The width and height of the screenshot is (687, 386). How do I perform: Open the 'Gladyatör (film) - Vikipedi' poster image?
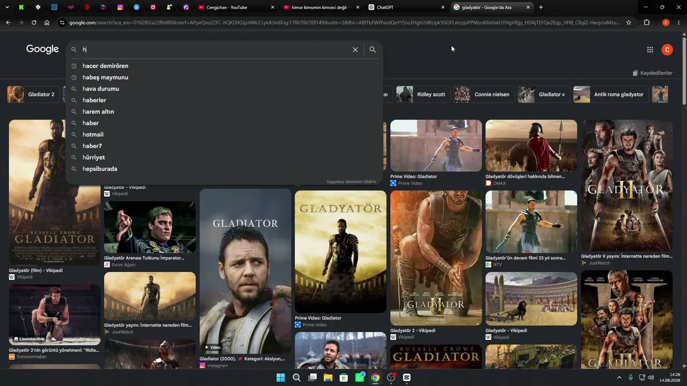click(x=55, y=192)
